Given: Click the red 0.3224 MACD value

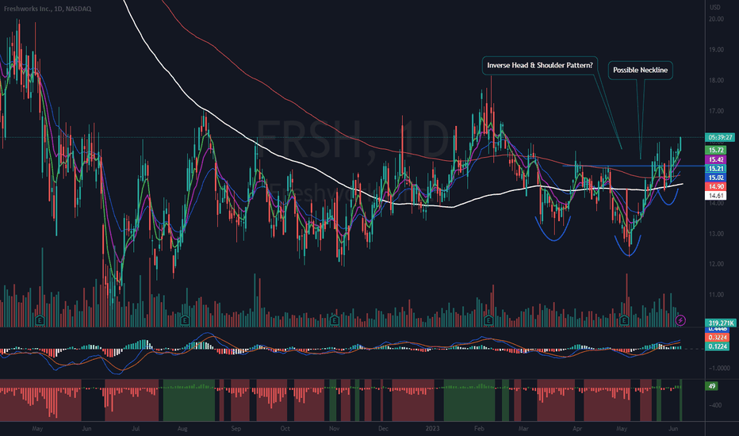Looking at the screenshot, I should pos(718,338).
